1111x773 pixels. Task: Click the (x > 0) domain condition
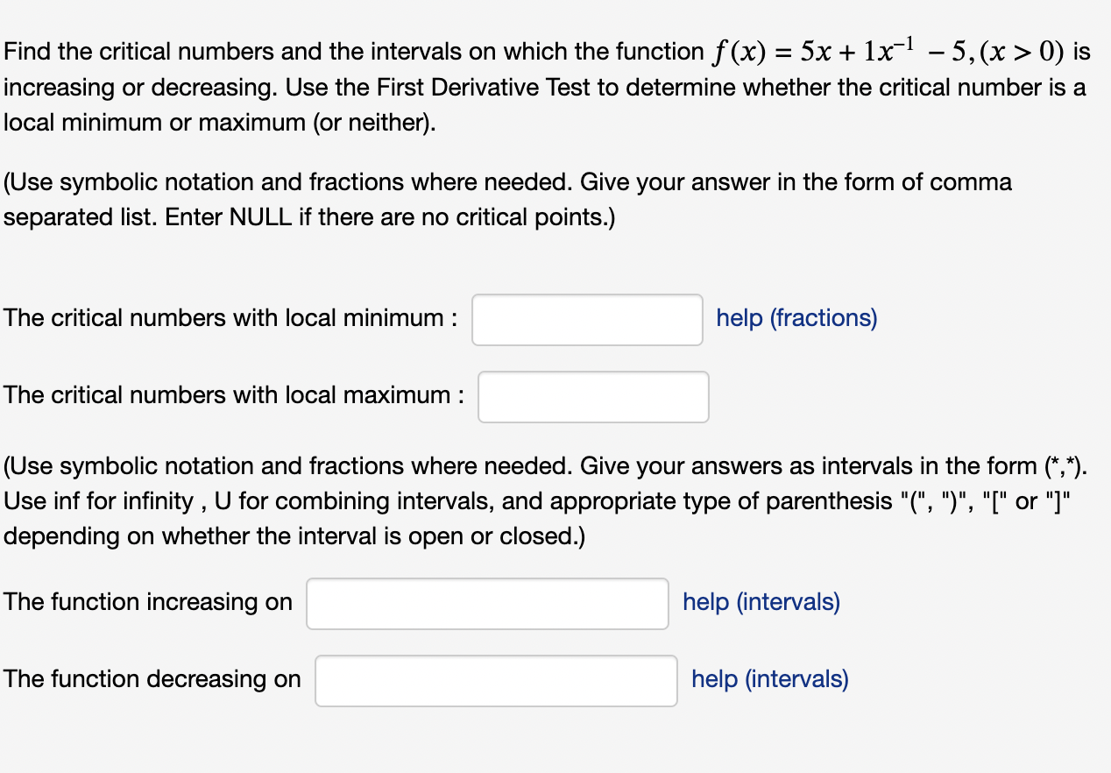pyautogui.click(x=1021, y=52)
